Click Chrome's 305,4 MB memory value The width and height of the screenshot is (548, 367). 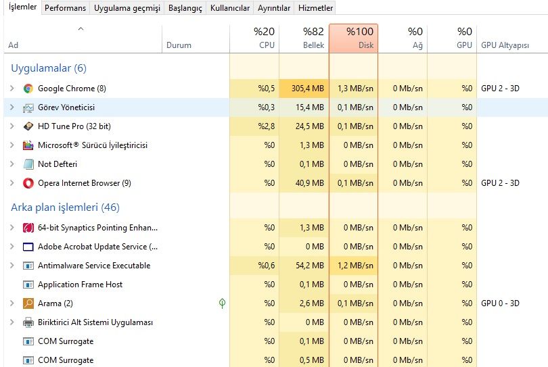pyautogui.click(x=308, y=89)
